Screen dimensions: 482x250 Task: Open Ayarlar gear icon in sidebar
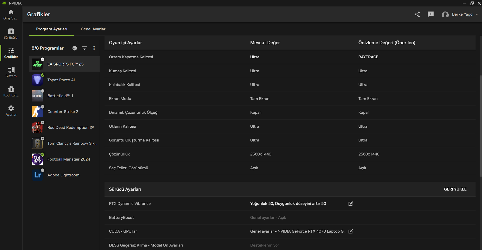(11, 111)
